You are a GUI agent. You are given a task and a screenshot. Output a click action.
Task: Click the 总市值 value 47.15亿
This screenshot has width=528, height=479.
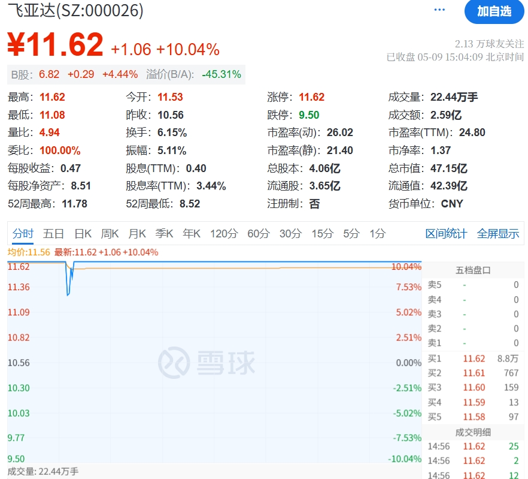(449, 168)
